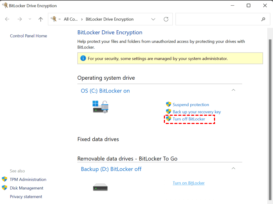Click the Forward navigation arrow

tap(20, 19)
